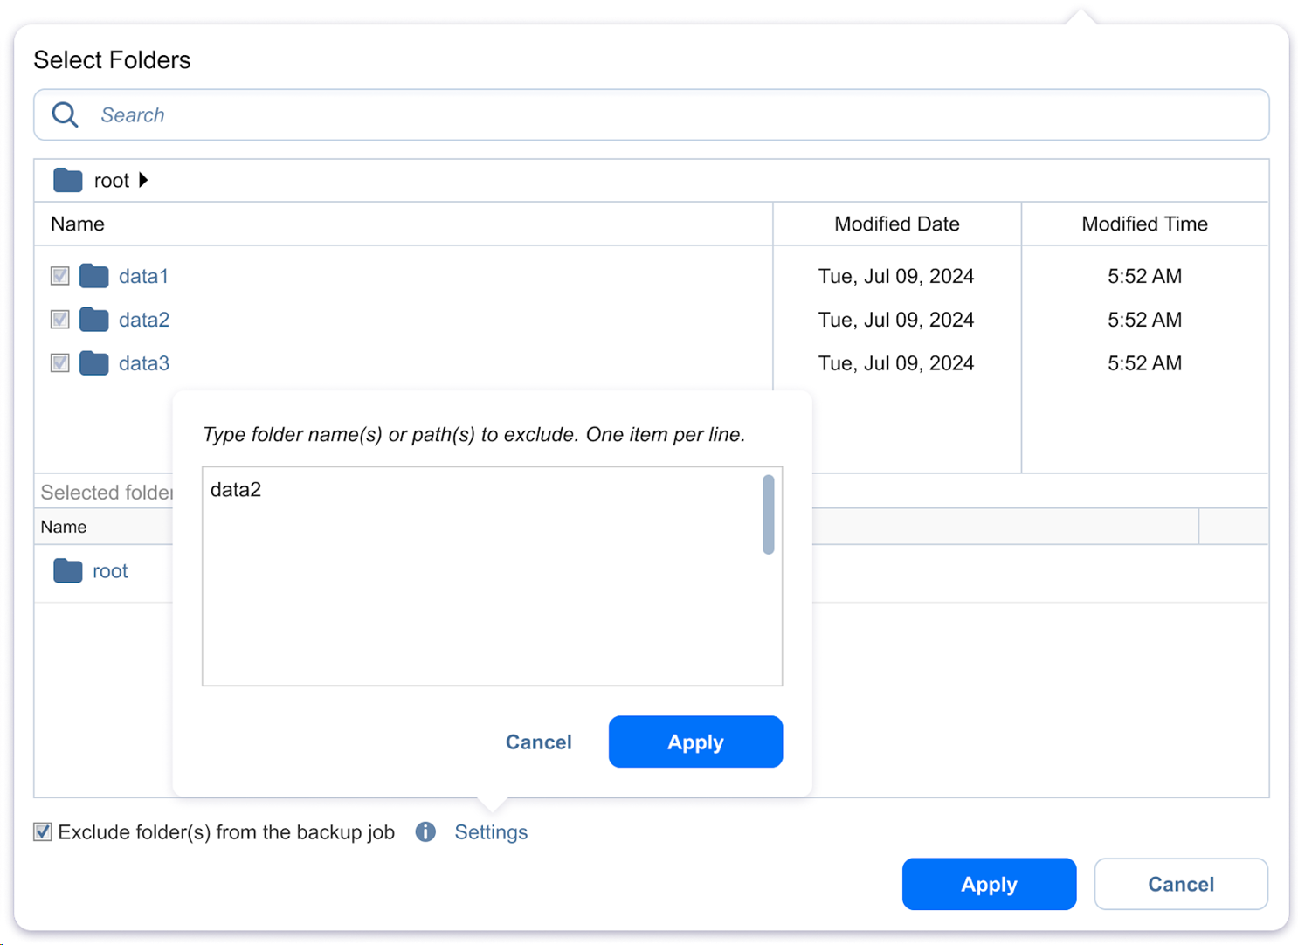Click the root folder icon in selected list
1298x945 pixels.
(x=67, y=571)
